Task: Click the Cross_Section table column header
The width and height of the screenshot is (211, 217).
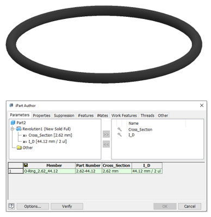Action: [116, 165]
